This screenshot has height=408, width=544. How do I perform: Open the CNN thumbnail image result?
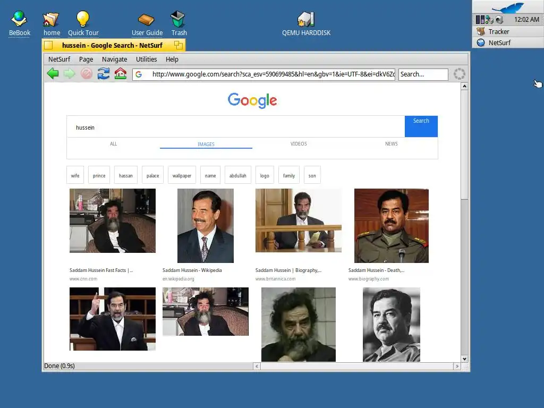pos(113,220)
